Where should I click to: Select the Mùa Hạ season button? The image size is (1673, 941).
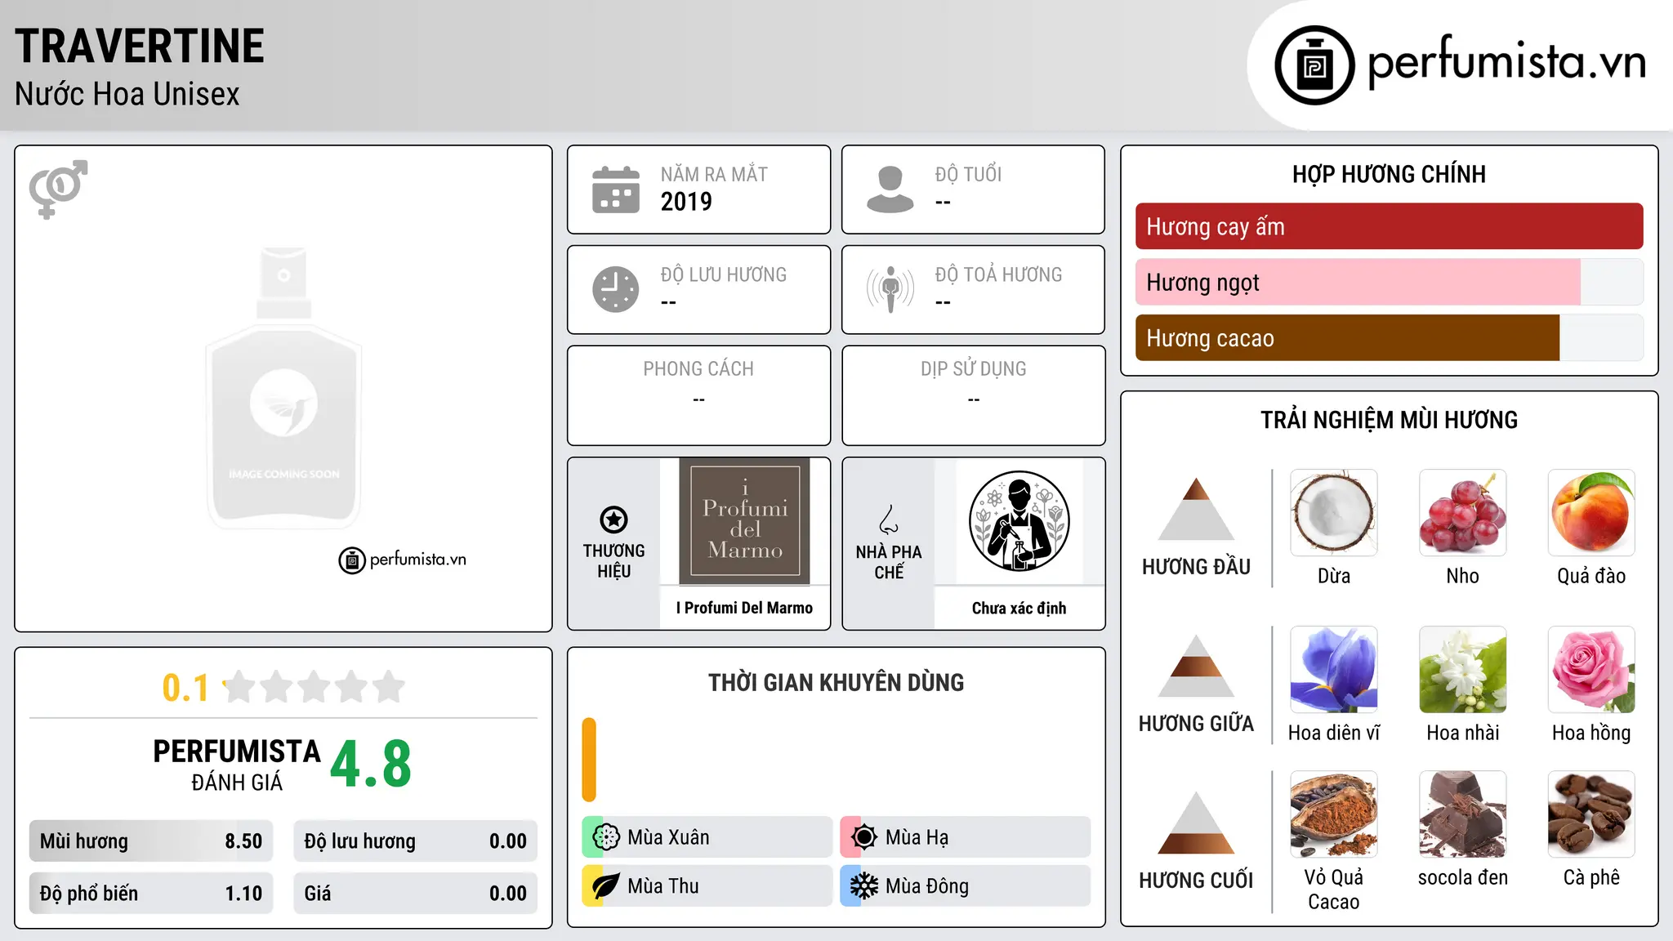click(x=965, y=837)
